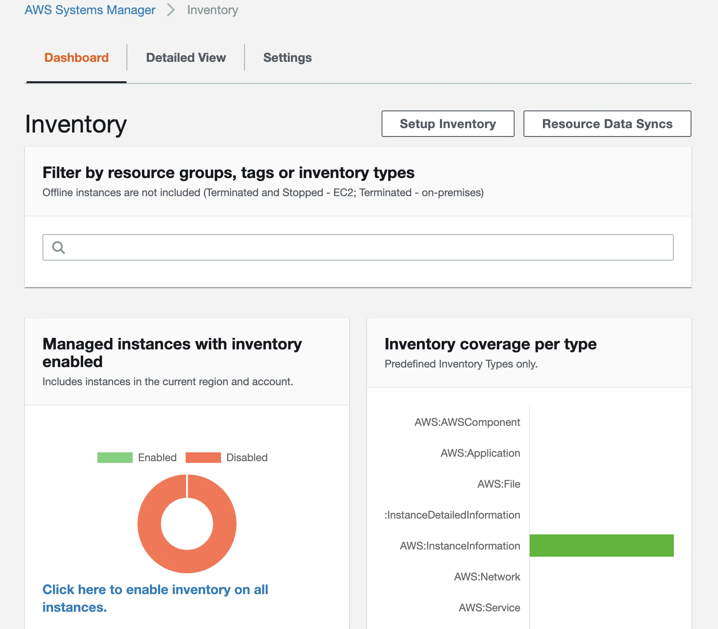Open Resource Data Syncs

pyautogui.click(x=607, y=124)
